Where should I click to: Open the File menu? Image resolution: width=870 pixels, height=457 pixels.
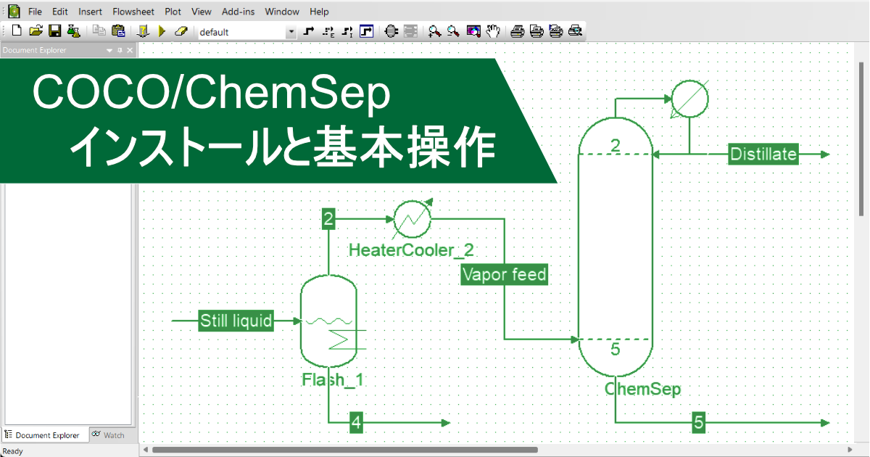35,12
